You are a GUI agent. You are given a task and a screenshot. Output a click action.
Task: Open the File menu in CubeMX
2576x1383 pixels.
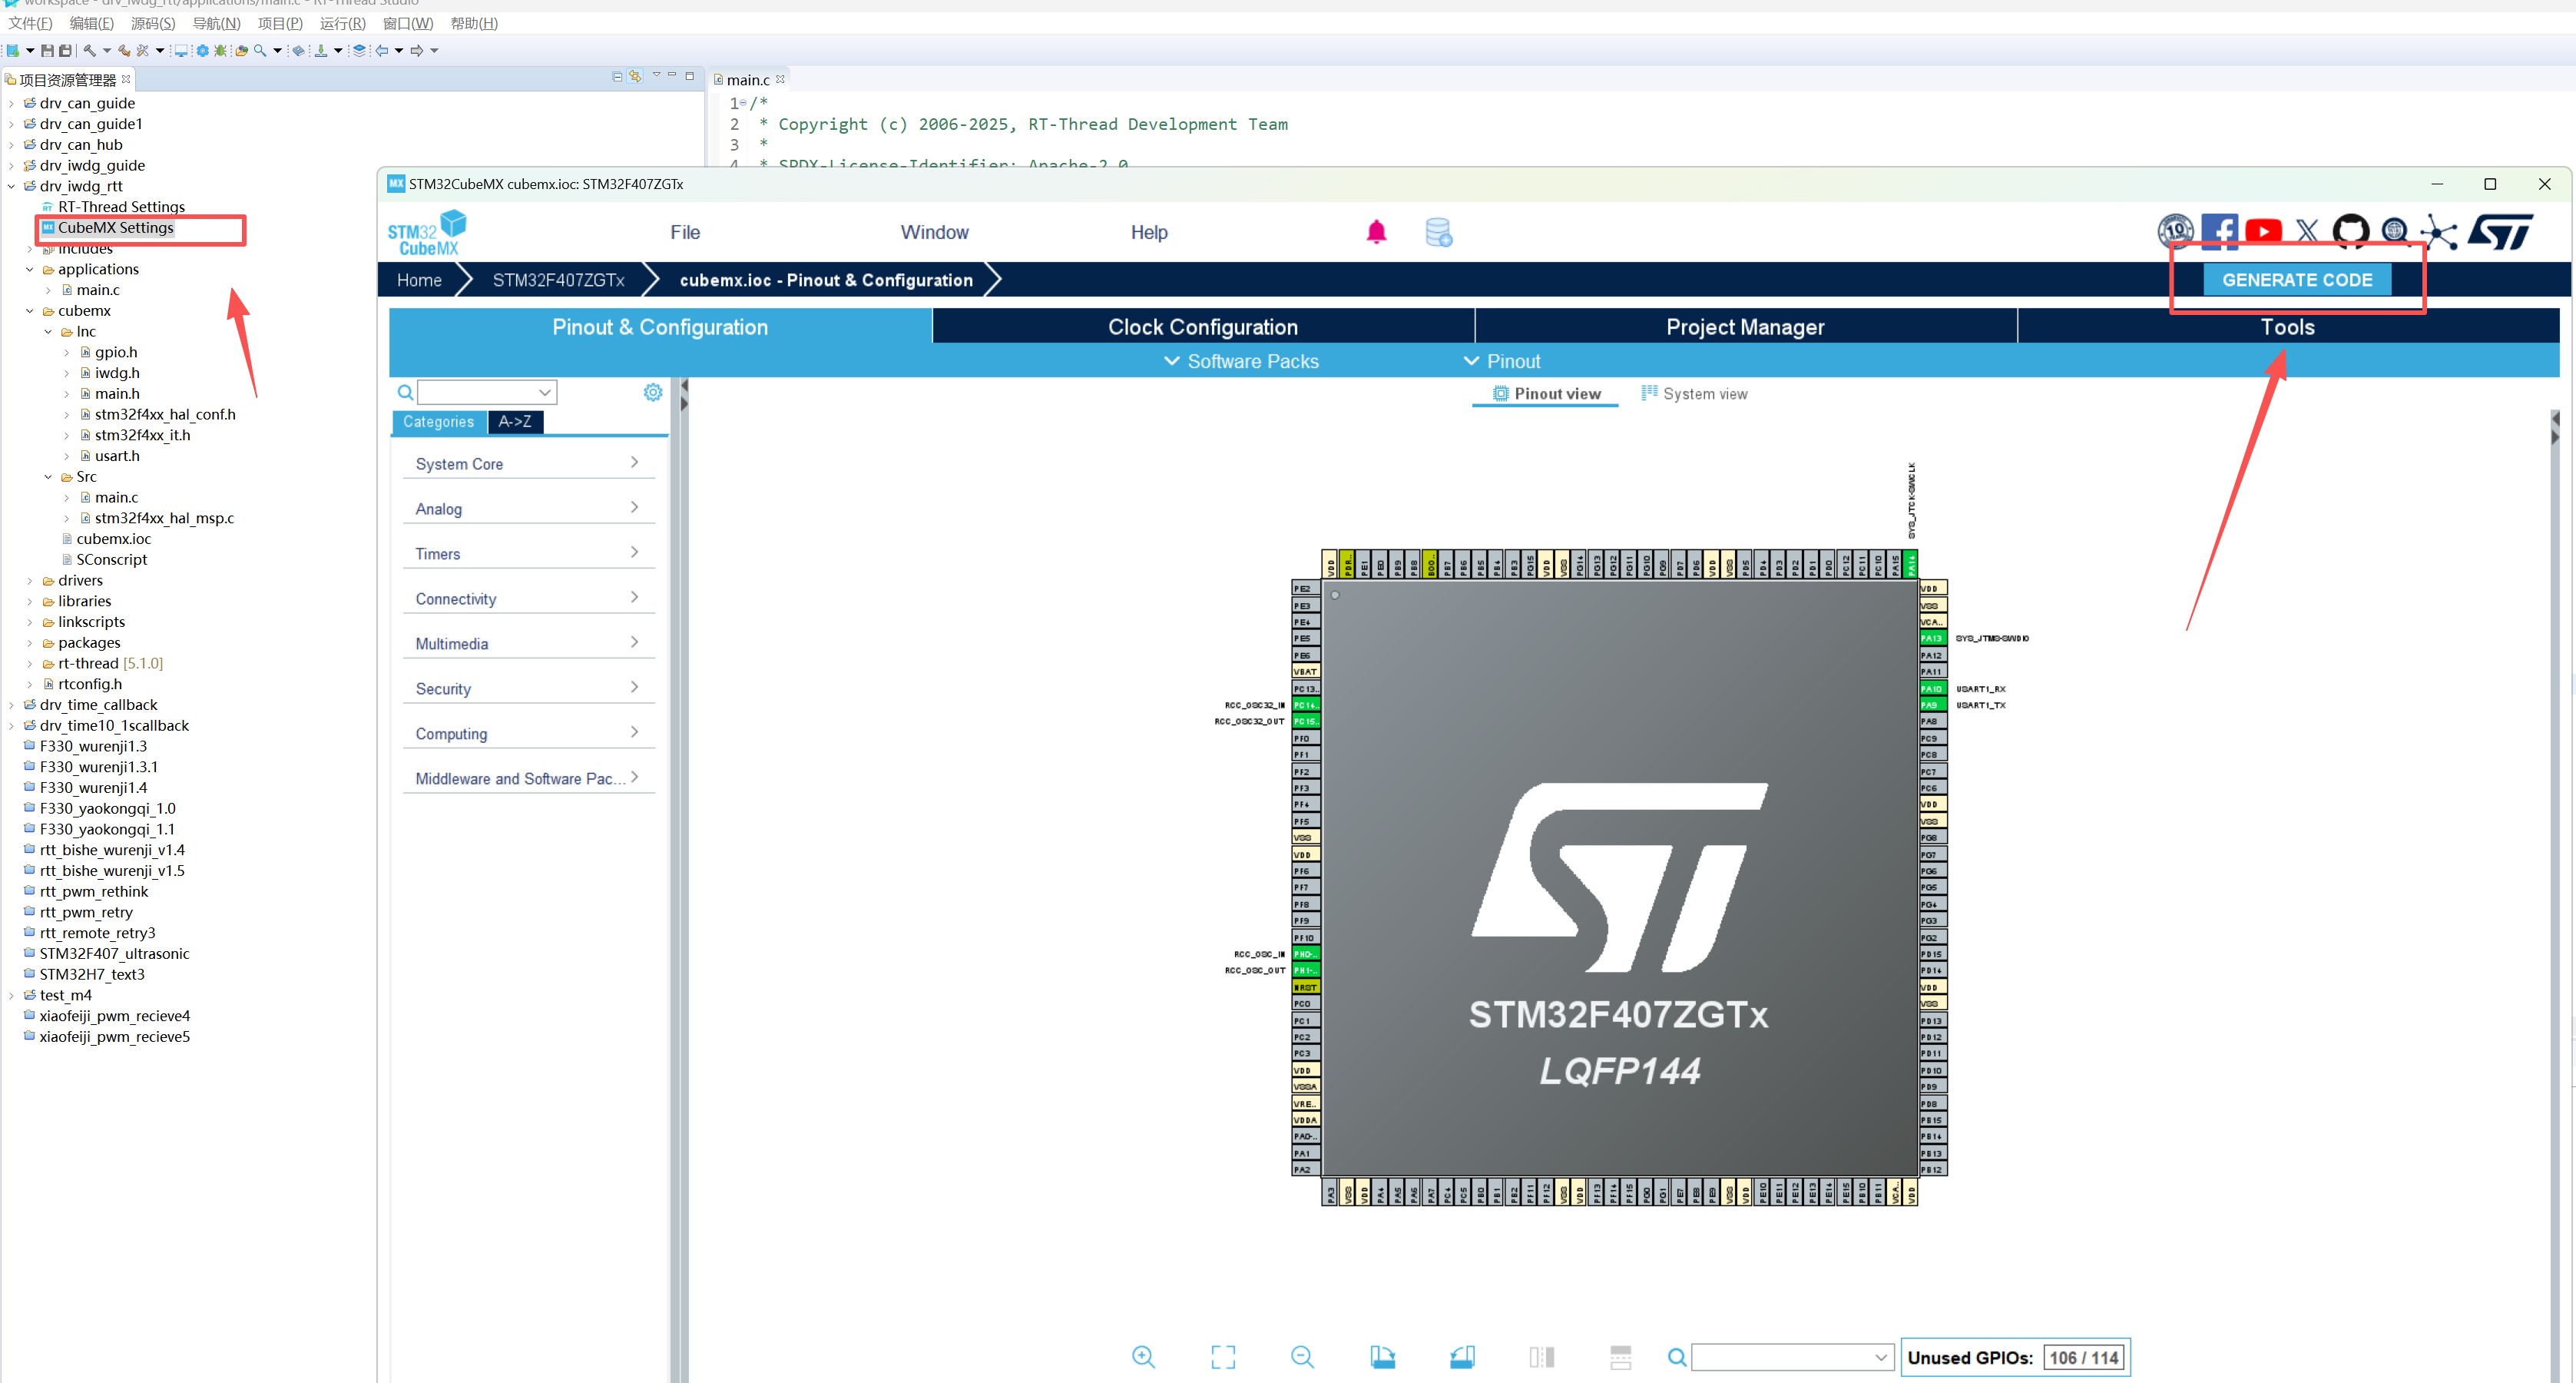coord(685,232)
